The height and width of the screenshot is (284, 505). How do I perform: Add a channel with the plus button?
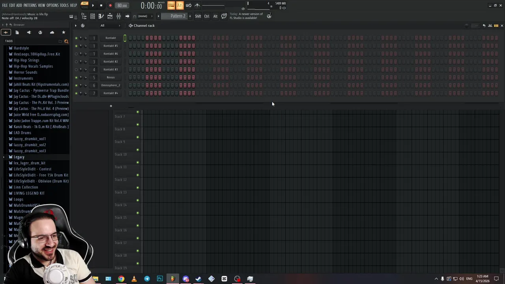pos(111,106)
